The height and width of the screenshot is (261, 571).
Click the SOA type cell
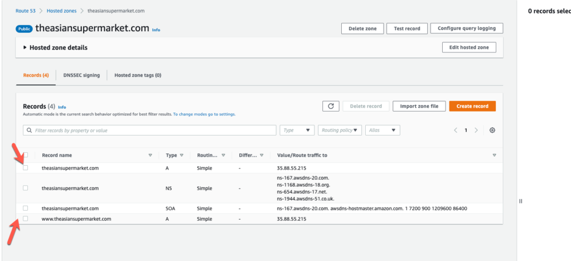click(x=171, y=209)
